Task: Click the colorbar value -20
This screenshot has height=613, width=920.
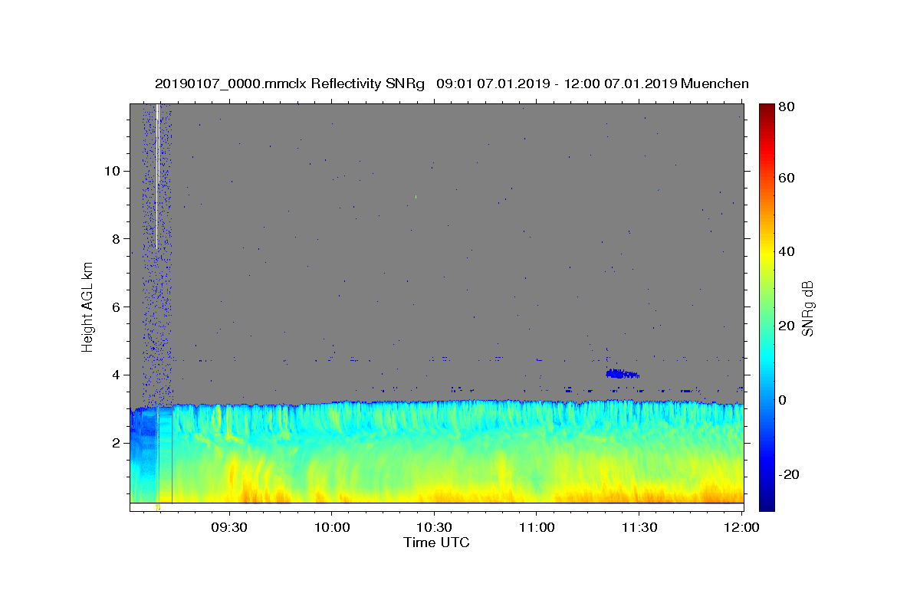Action: pos(788,474)
